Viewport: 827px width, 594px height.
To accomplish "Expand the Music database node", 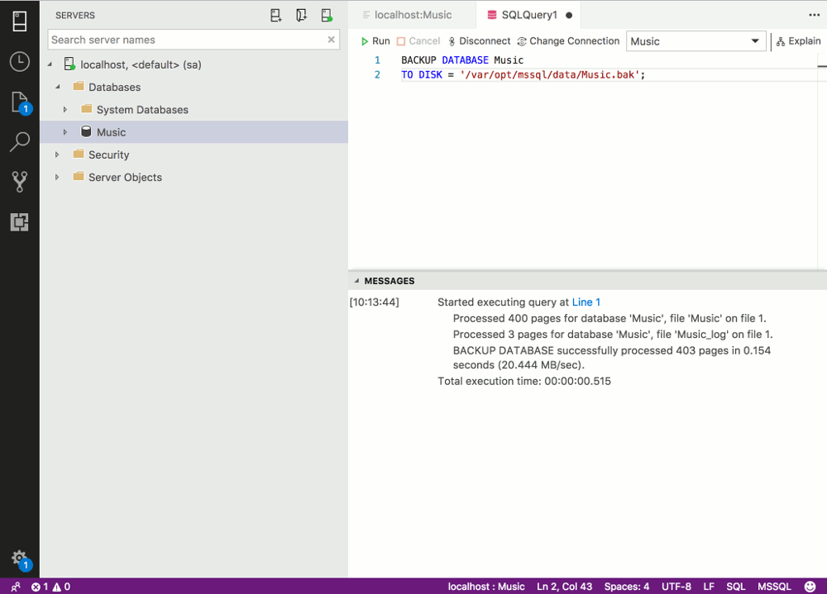I will pyautogui.click(x=65, y=132).
